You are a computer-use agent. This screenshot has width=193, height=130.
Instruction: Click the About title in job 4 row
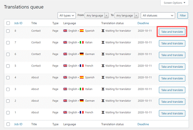tap(35, 77)
